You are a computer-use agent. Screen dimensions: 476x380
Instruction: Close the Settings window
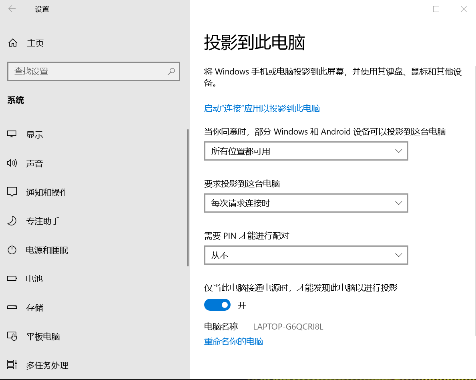pos(464,9)
